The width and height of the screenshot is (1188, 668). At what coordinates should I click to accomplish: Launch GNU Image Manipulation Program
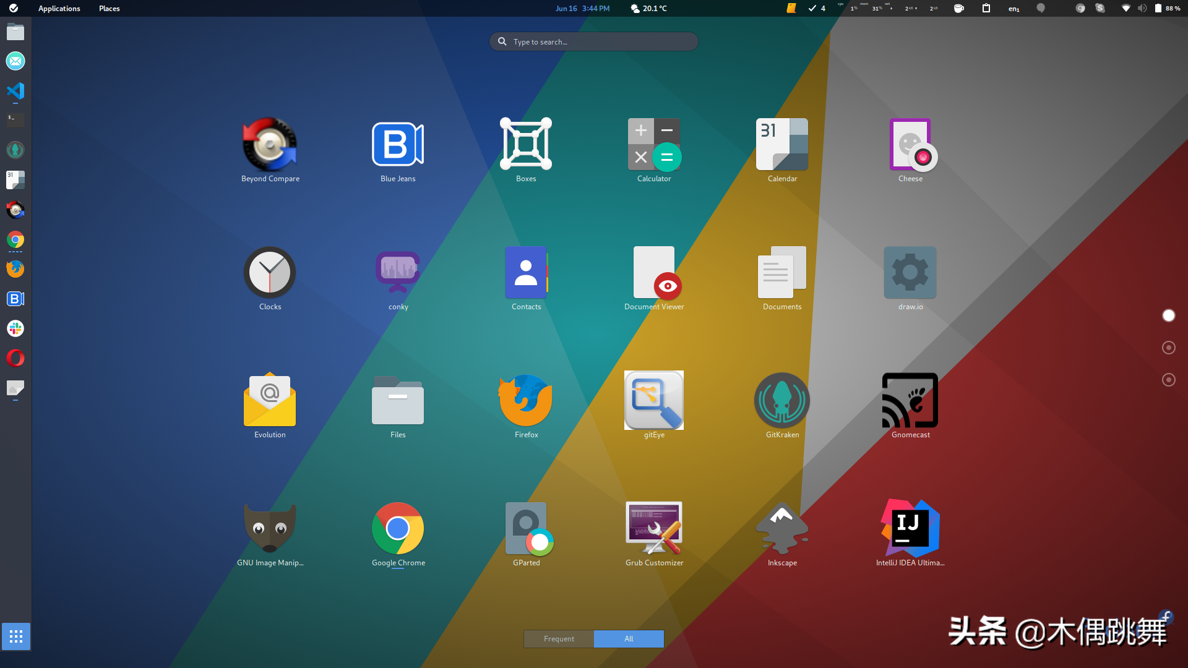tap(270, 534)
